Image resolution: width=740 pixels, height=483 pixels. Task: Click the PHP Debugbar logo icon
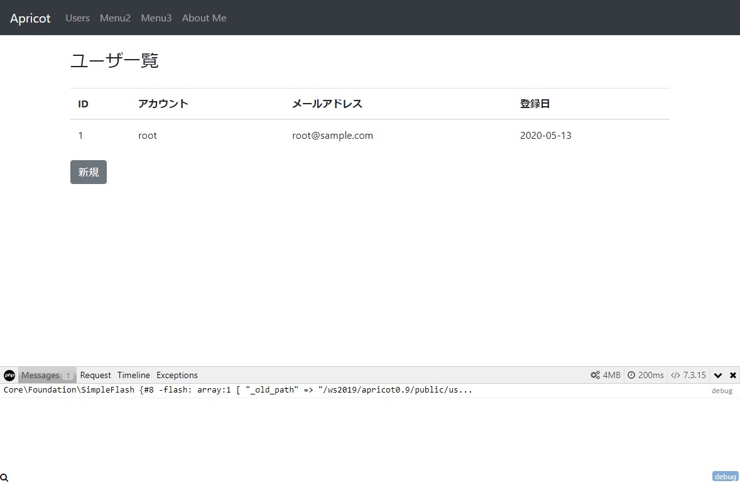click(9, 375)
